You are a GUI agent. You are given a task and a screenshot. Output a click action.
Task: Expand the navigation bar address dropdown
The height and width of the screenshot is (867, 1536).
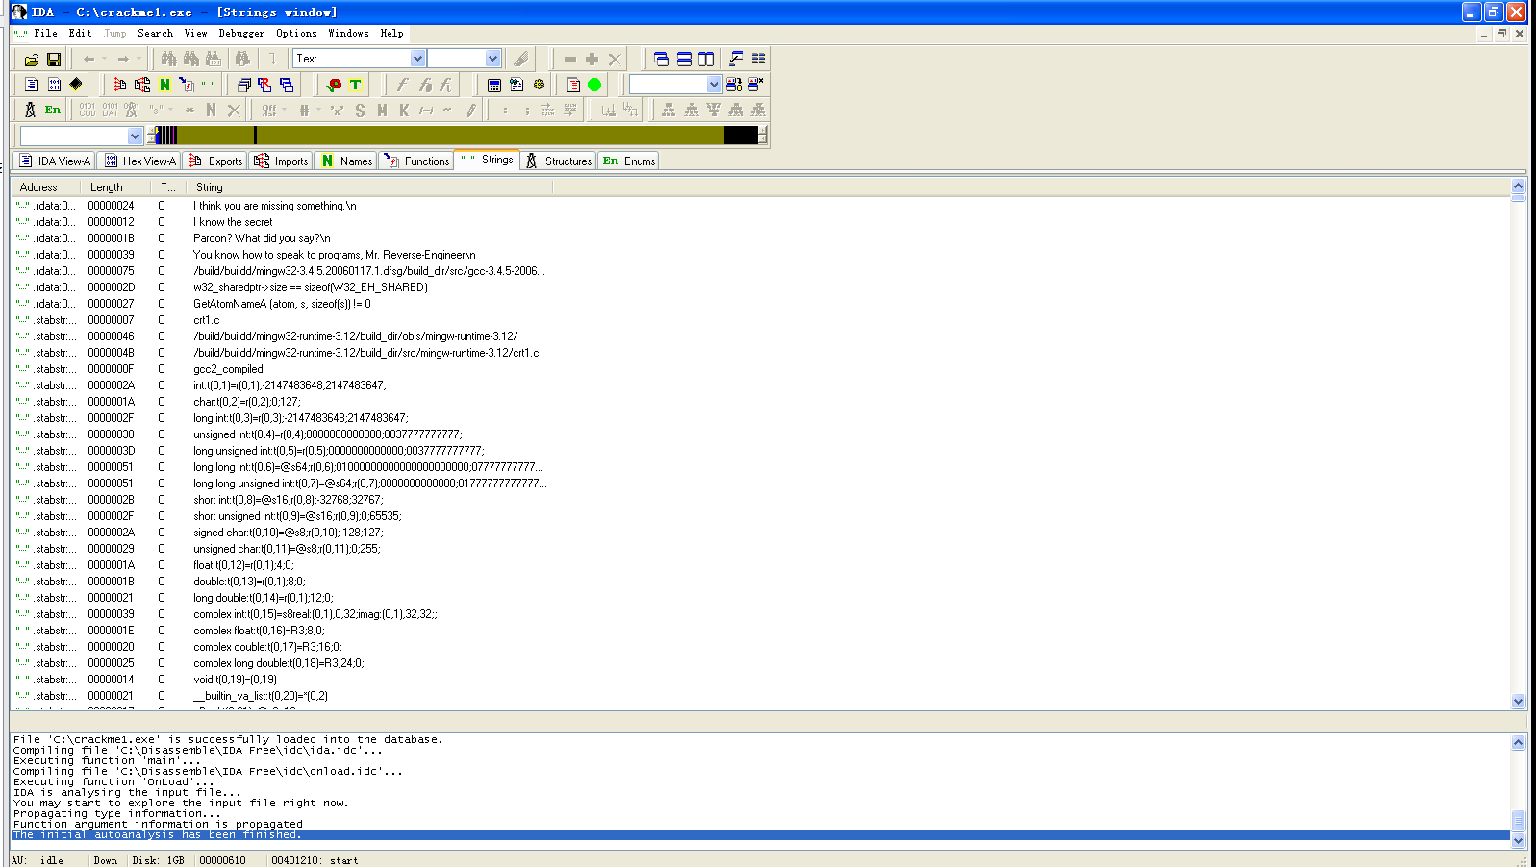click(x=135, y=136)
